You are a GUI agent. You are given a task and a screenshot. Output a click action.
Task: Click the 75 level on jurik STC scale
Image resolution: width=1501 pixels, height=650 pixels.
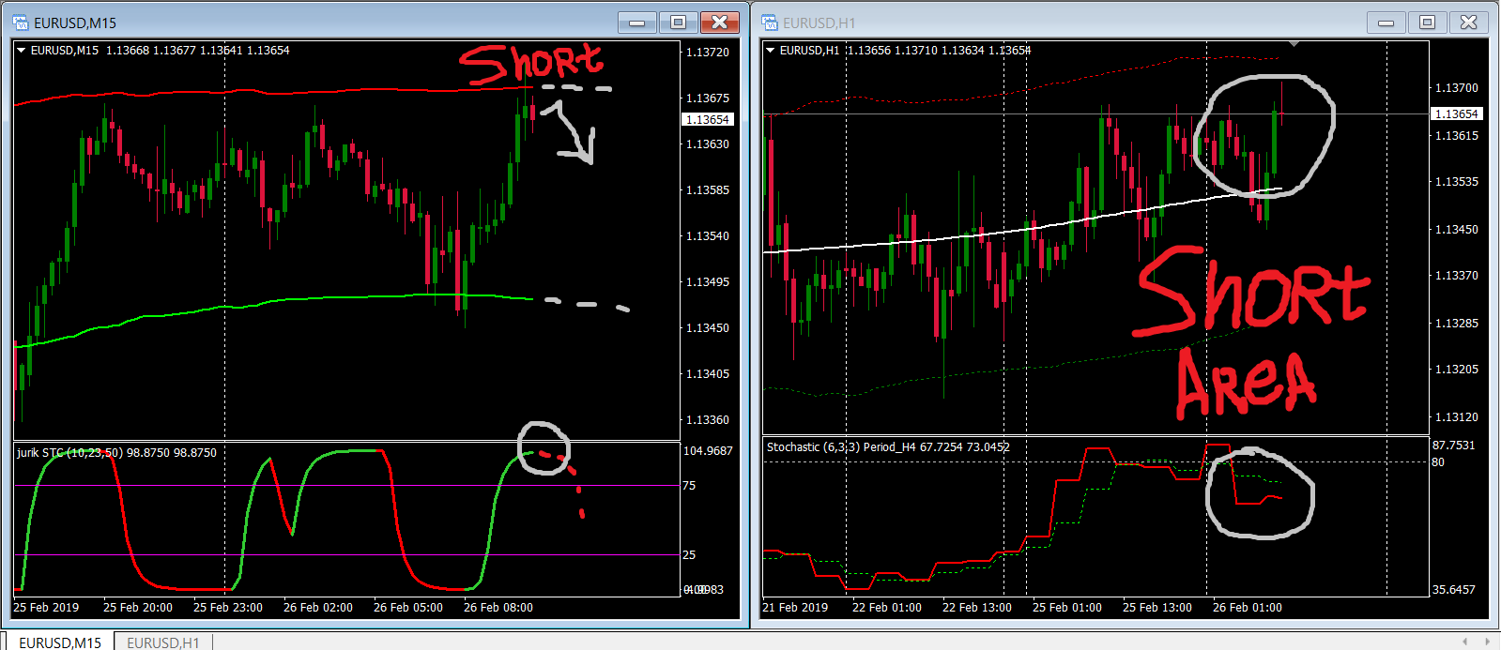tap(689, 486)
